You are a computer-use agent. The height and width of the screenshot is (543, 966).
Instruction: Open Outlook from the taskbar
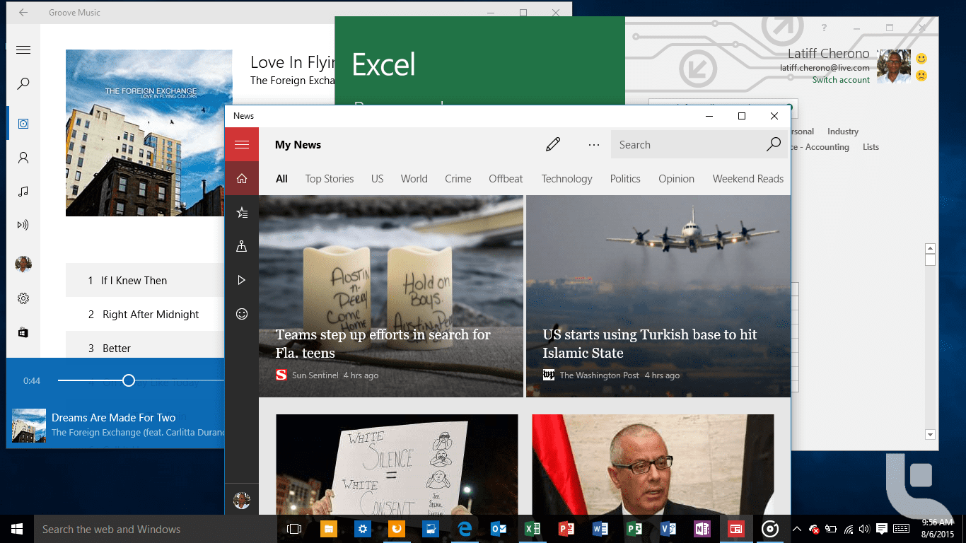tap(499, 529)
